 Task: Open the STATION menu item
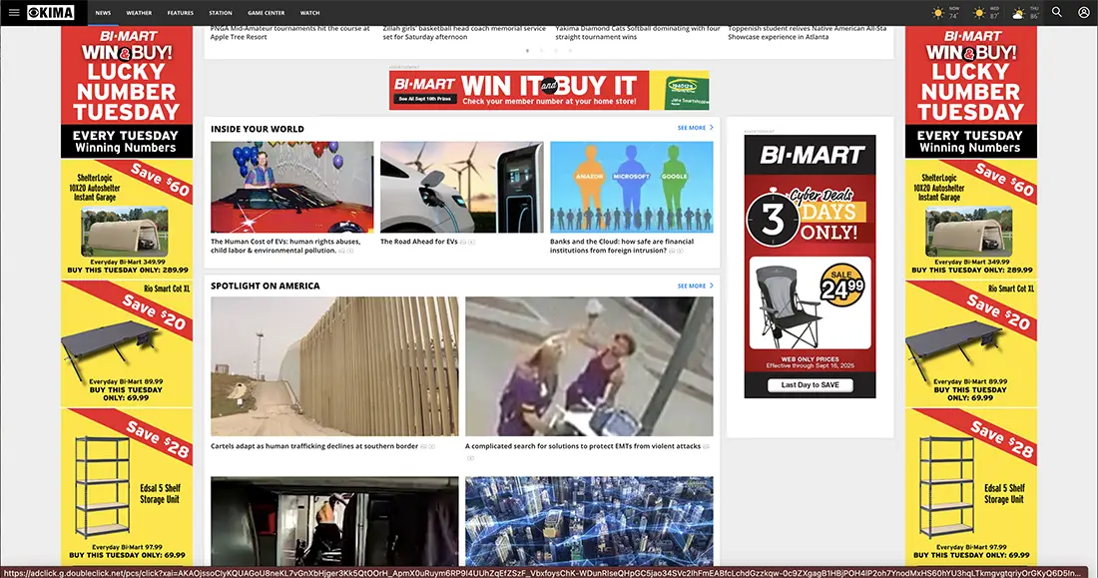(221, 13)
